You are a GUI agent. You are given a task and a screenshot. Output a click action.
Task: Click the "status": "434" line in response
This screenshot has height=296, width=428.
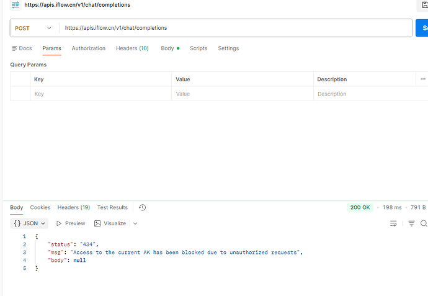pyautogui.click(x=73, y=244)
